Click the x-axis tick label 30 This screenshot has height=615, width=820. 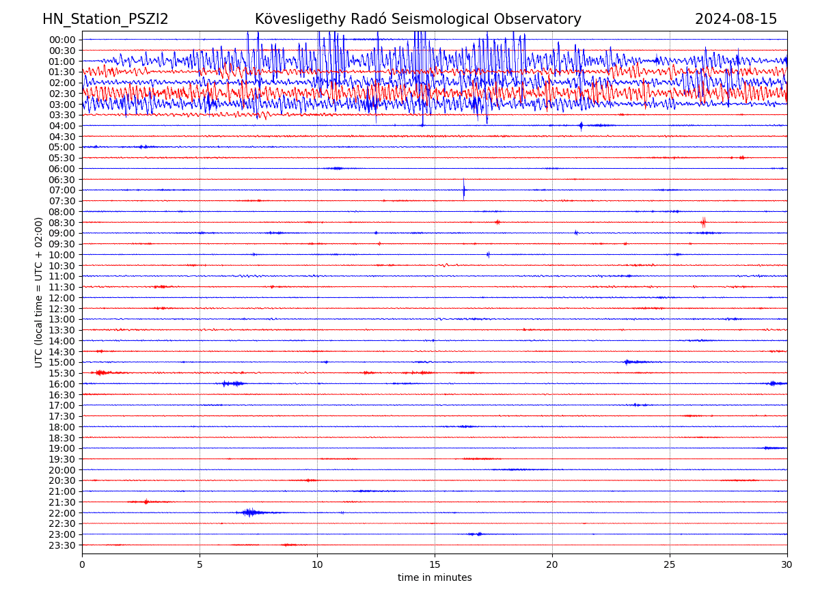[x=787, y=565]
